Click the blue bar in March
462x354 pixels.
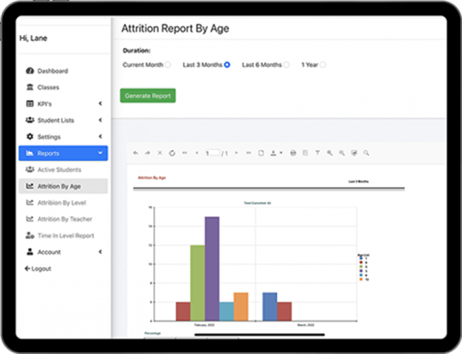(x=270, y=307)
